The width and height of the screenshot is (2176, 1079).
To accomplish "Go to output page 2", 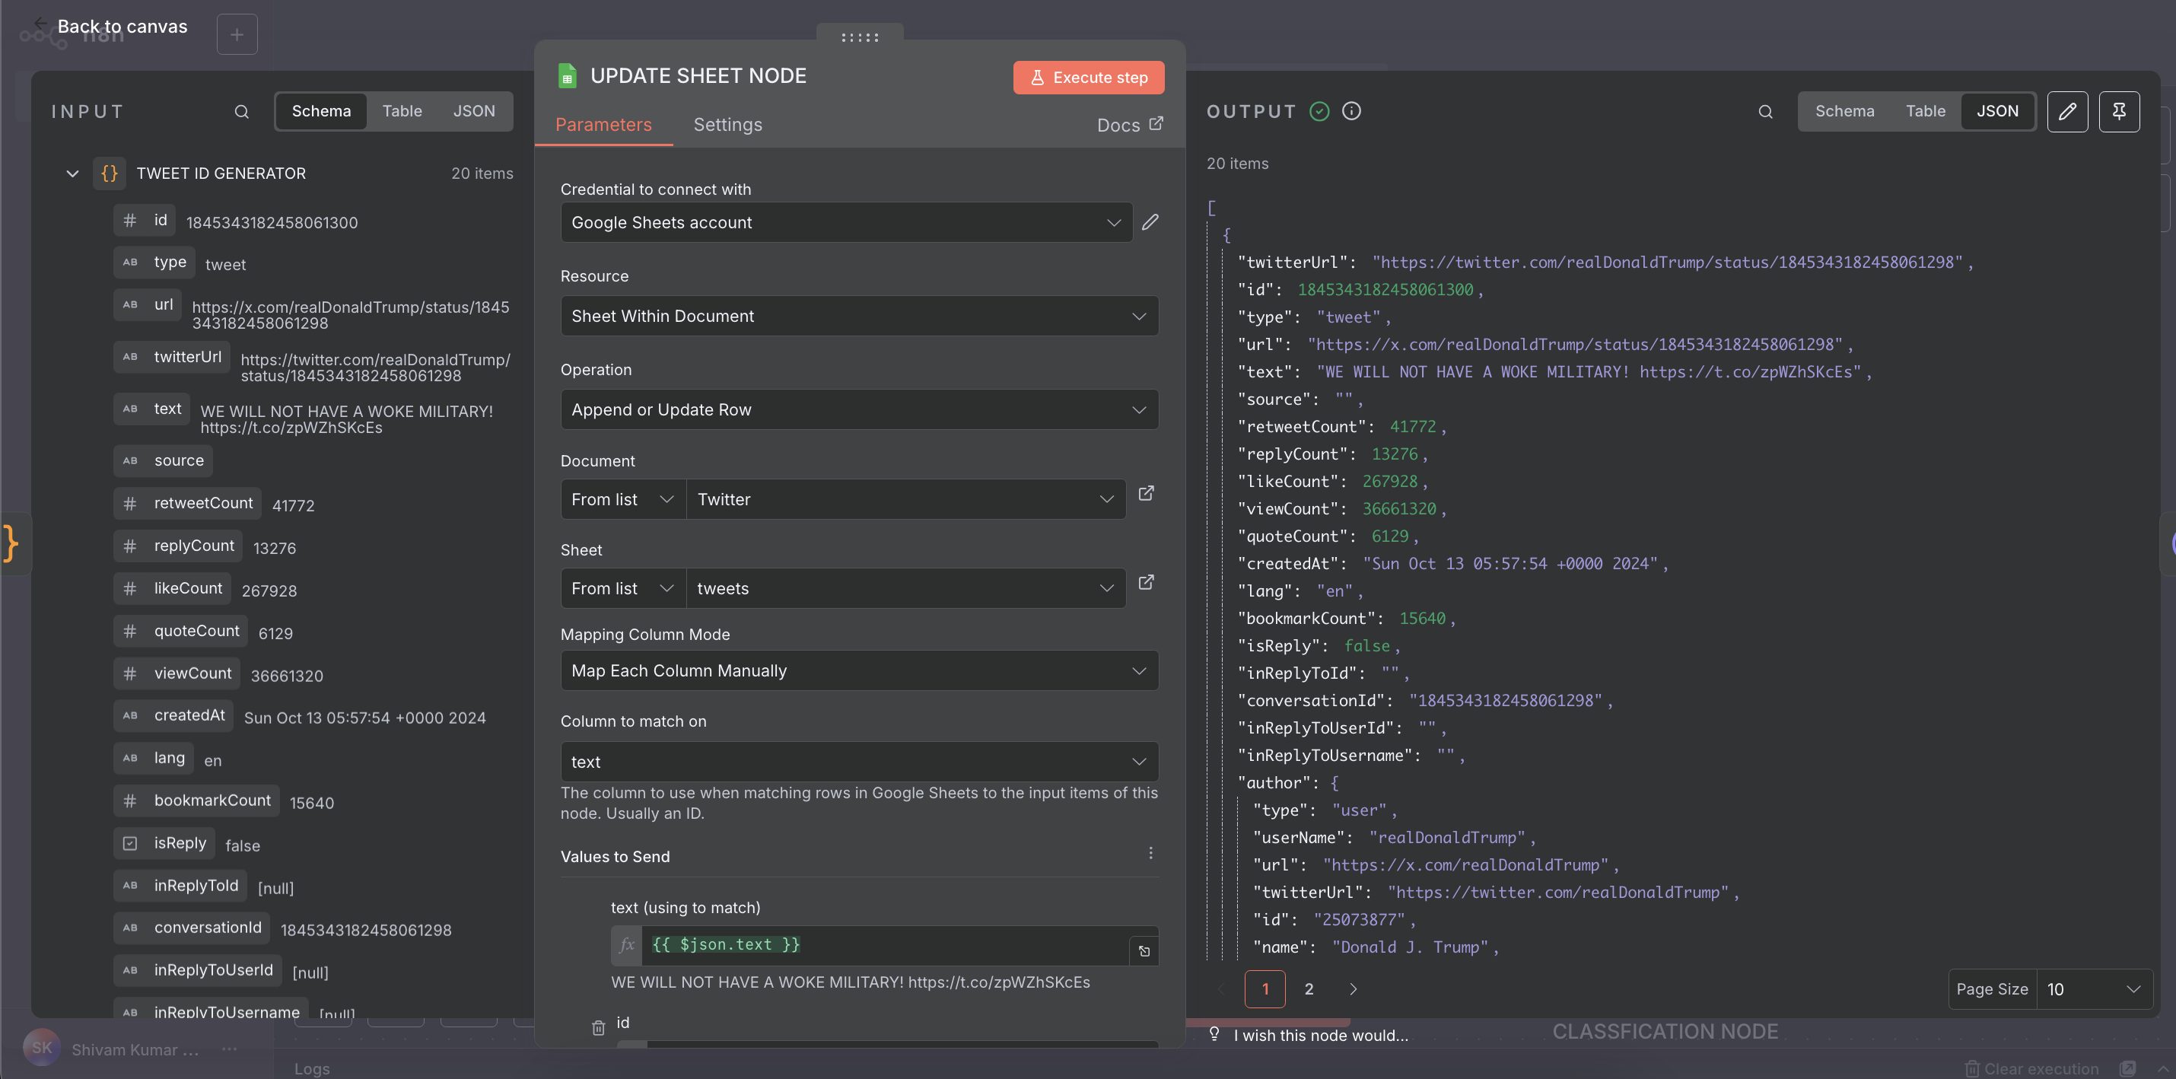I will click(1309, 988).
